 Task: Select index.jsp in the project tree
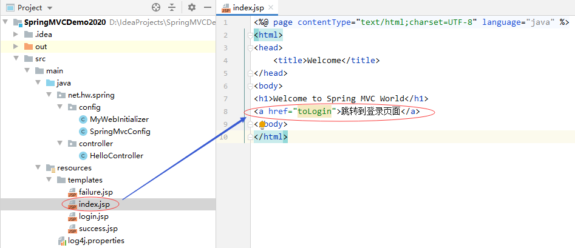[x=94, y=204]
